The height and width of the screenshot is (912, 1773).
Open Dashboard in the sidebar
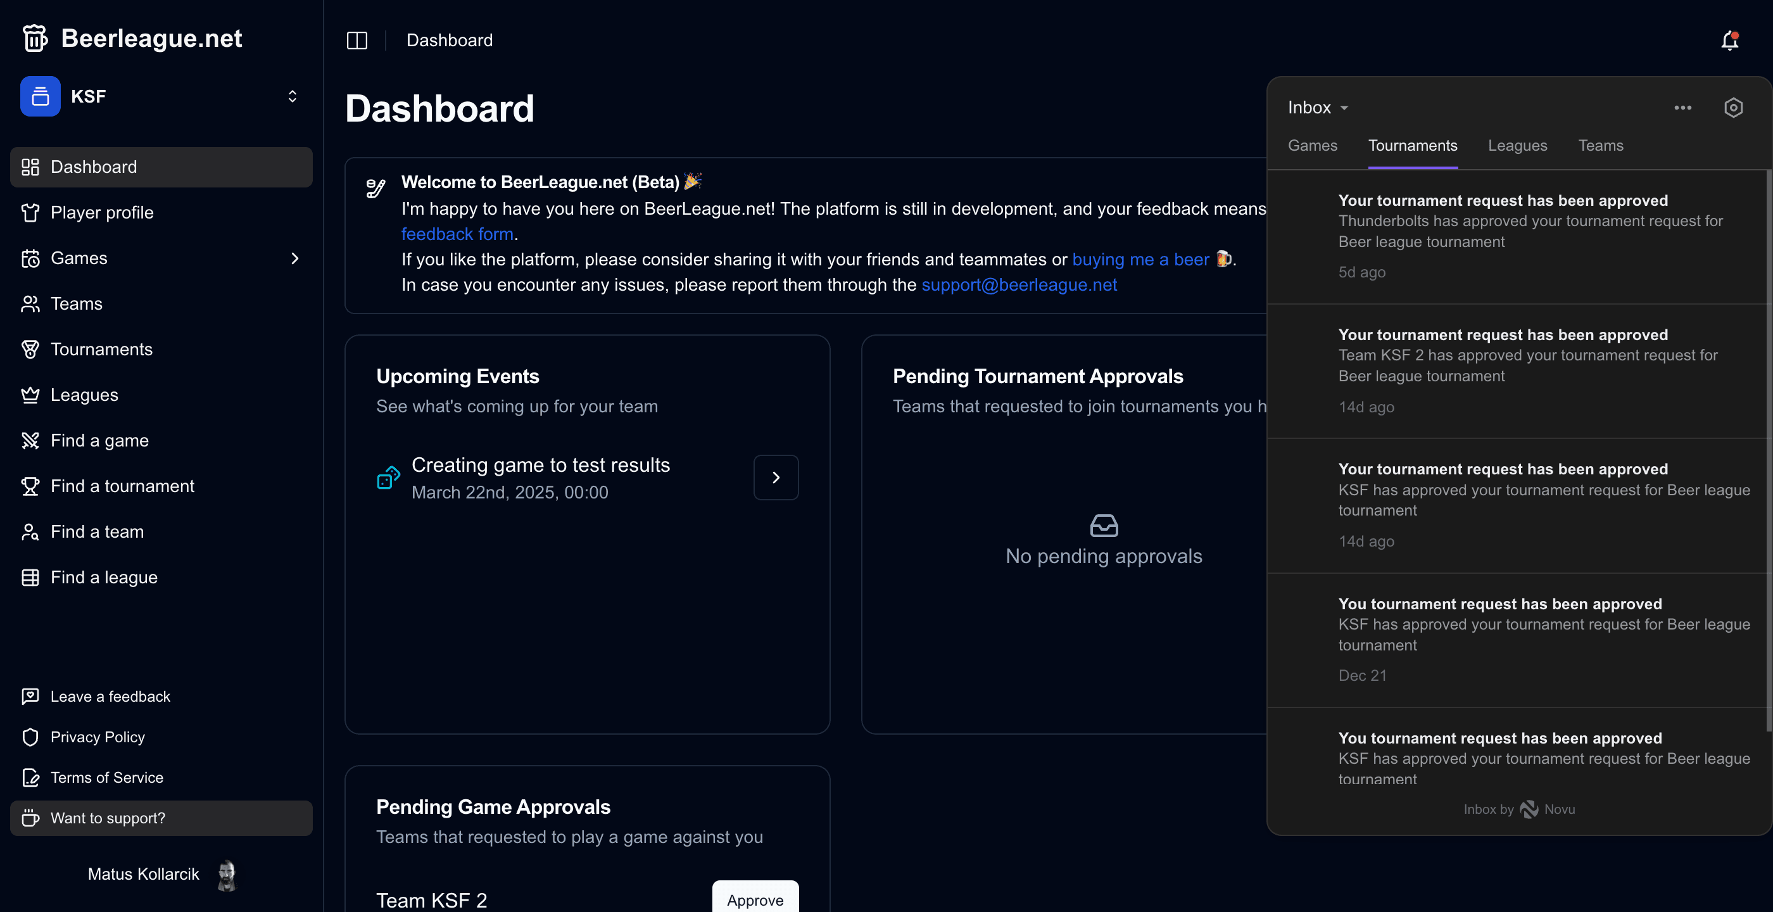[x=161, y=167]
